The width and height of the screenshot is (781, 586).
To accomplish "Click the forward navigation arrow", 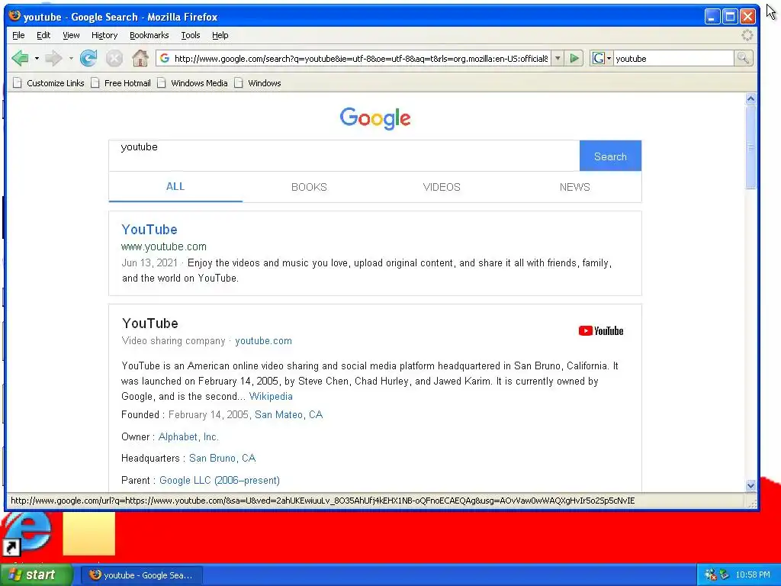I will pyautogui.click(x=53, y=58).
